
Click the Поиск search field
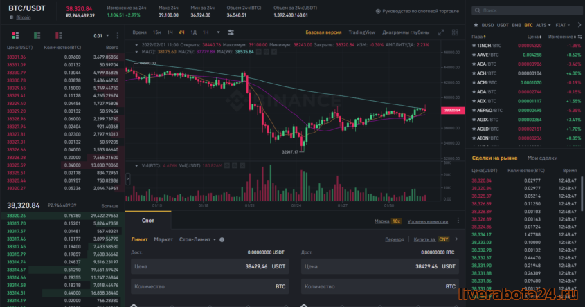pos(526,12)
